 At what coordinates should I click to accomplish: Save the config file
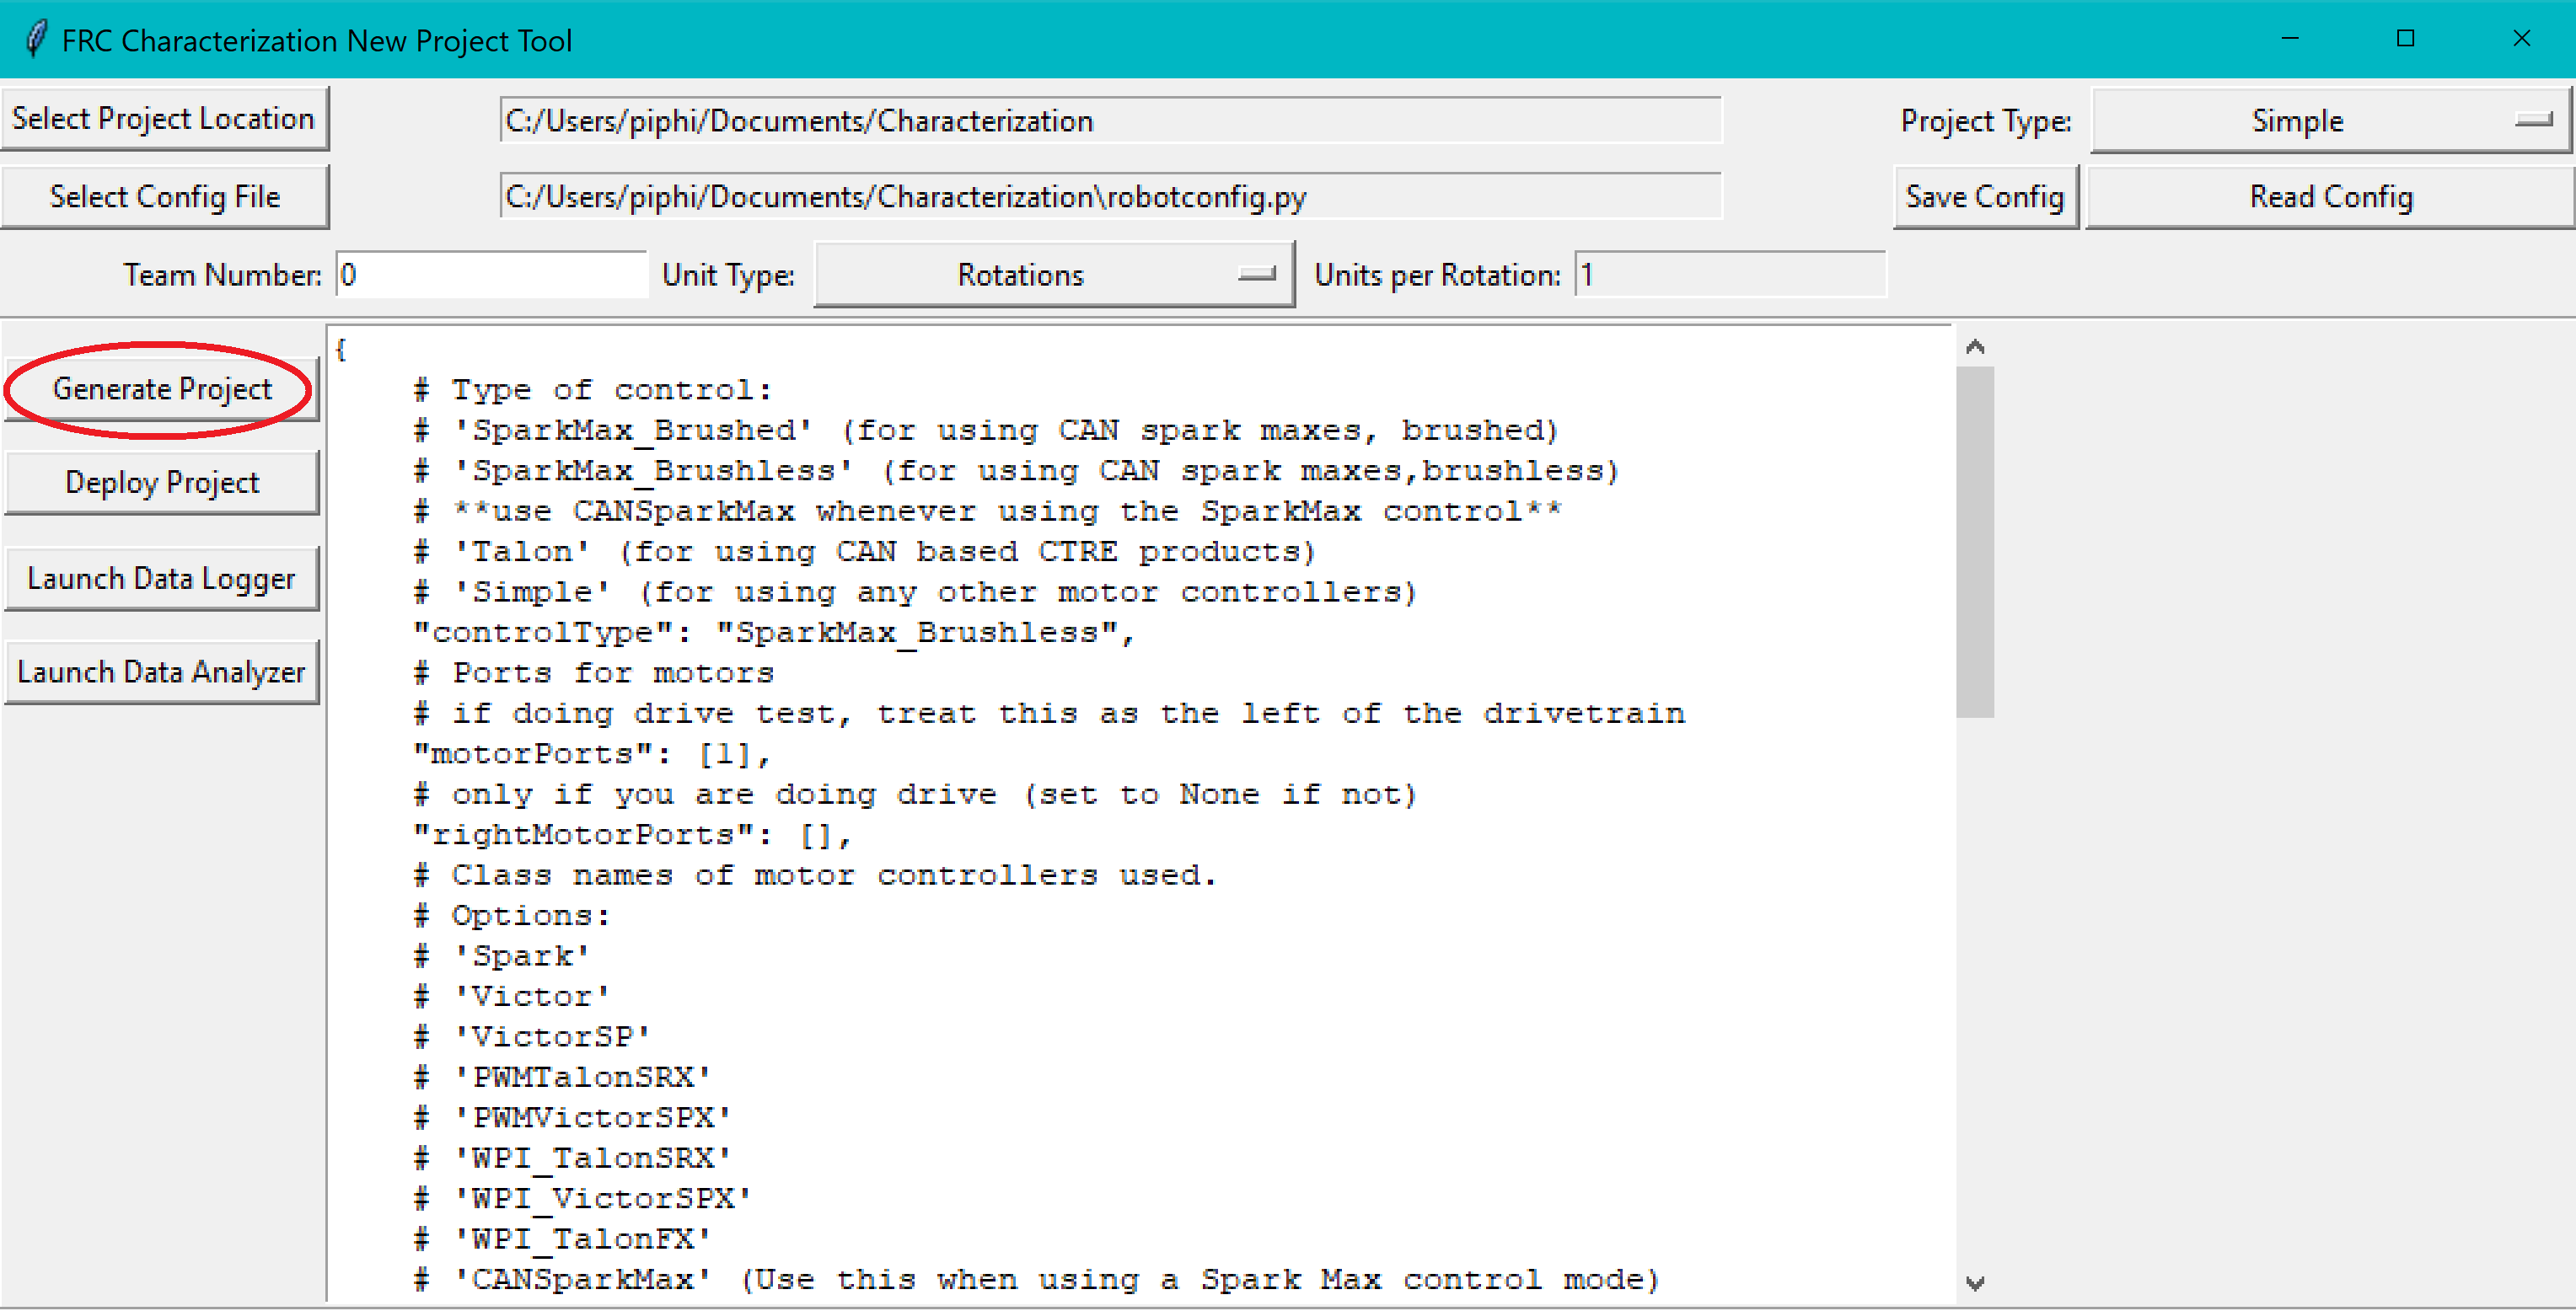point(1985,197)
